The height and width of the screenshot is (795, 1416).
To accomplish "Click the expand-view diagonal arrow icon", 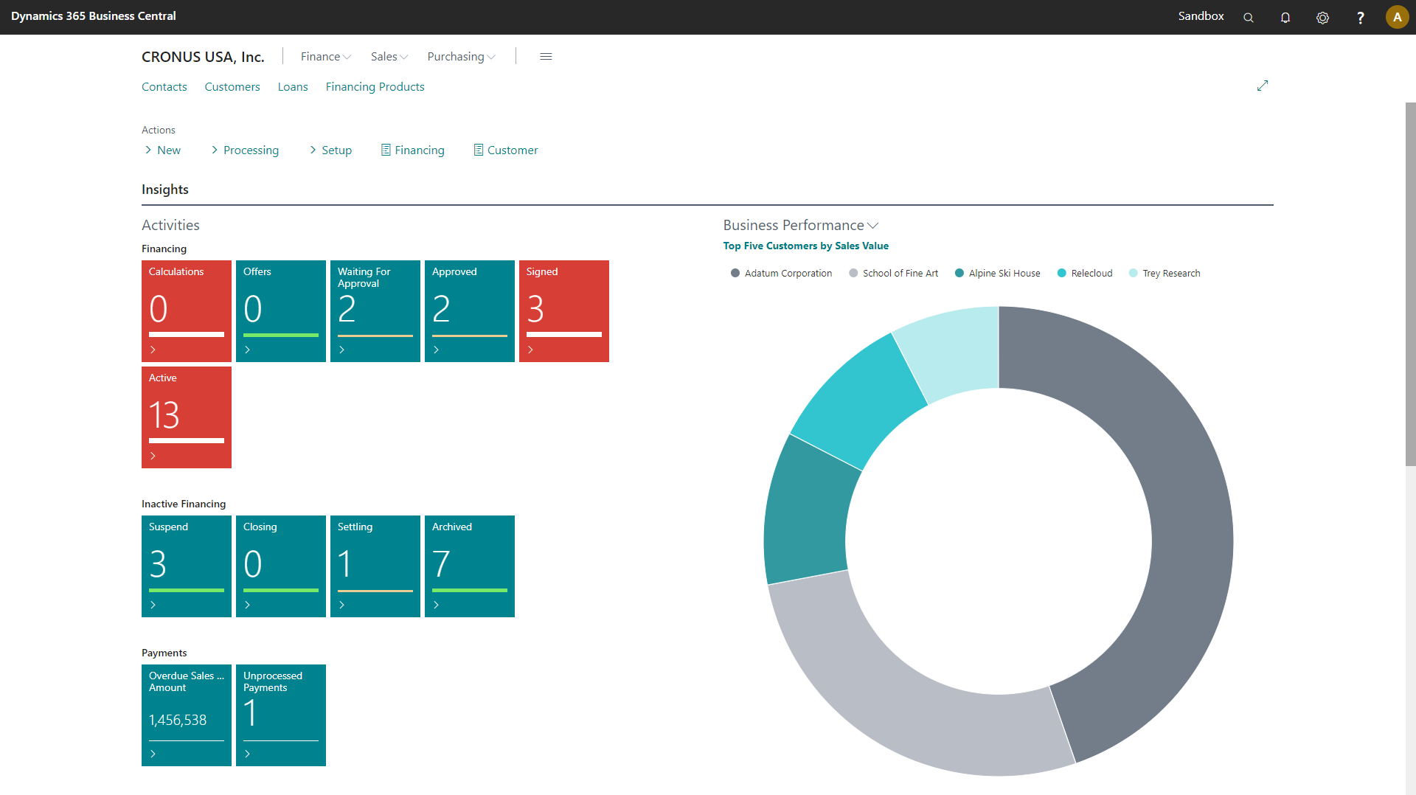I will pyautogui.click(x=1263, y=86).
